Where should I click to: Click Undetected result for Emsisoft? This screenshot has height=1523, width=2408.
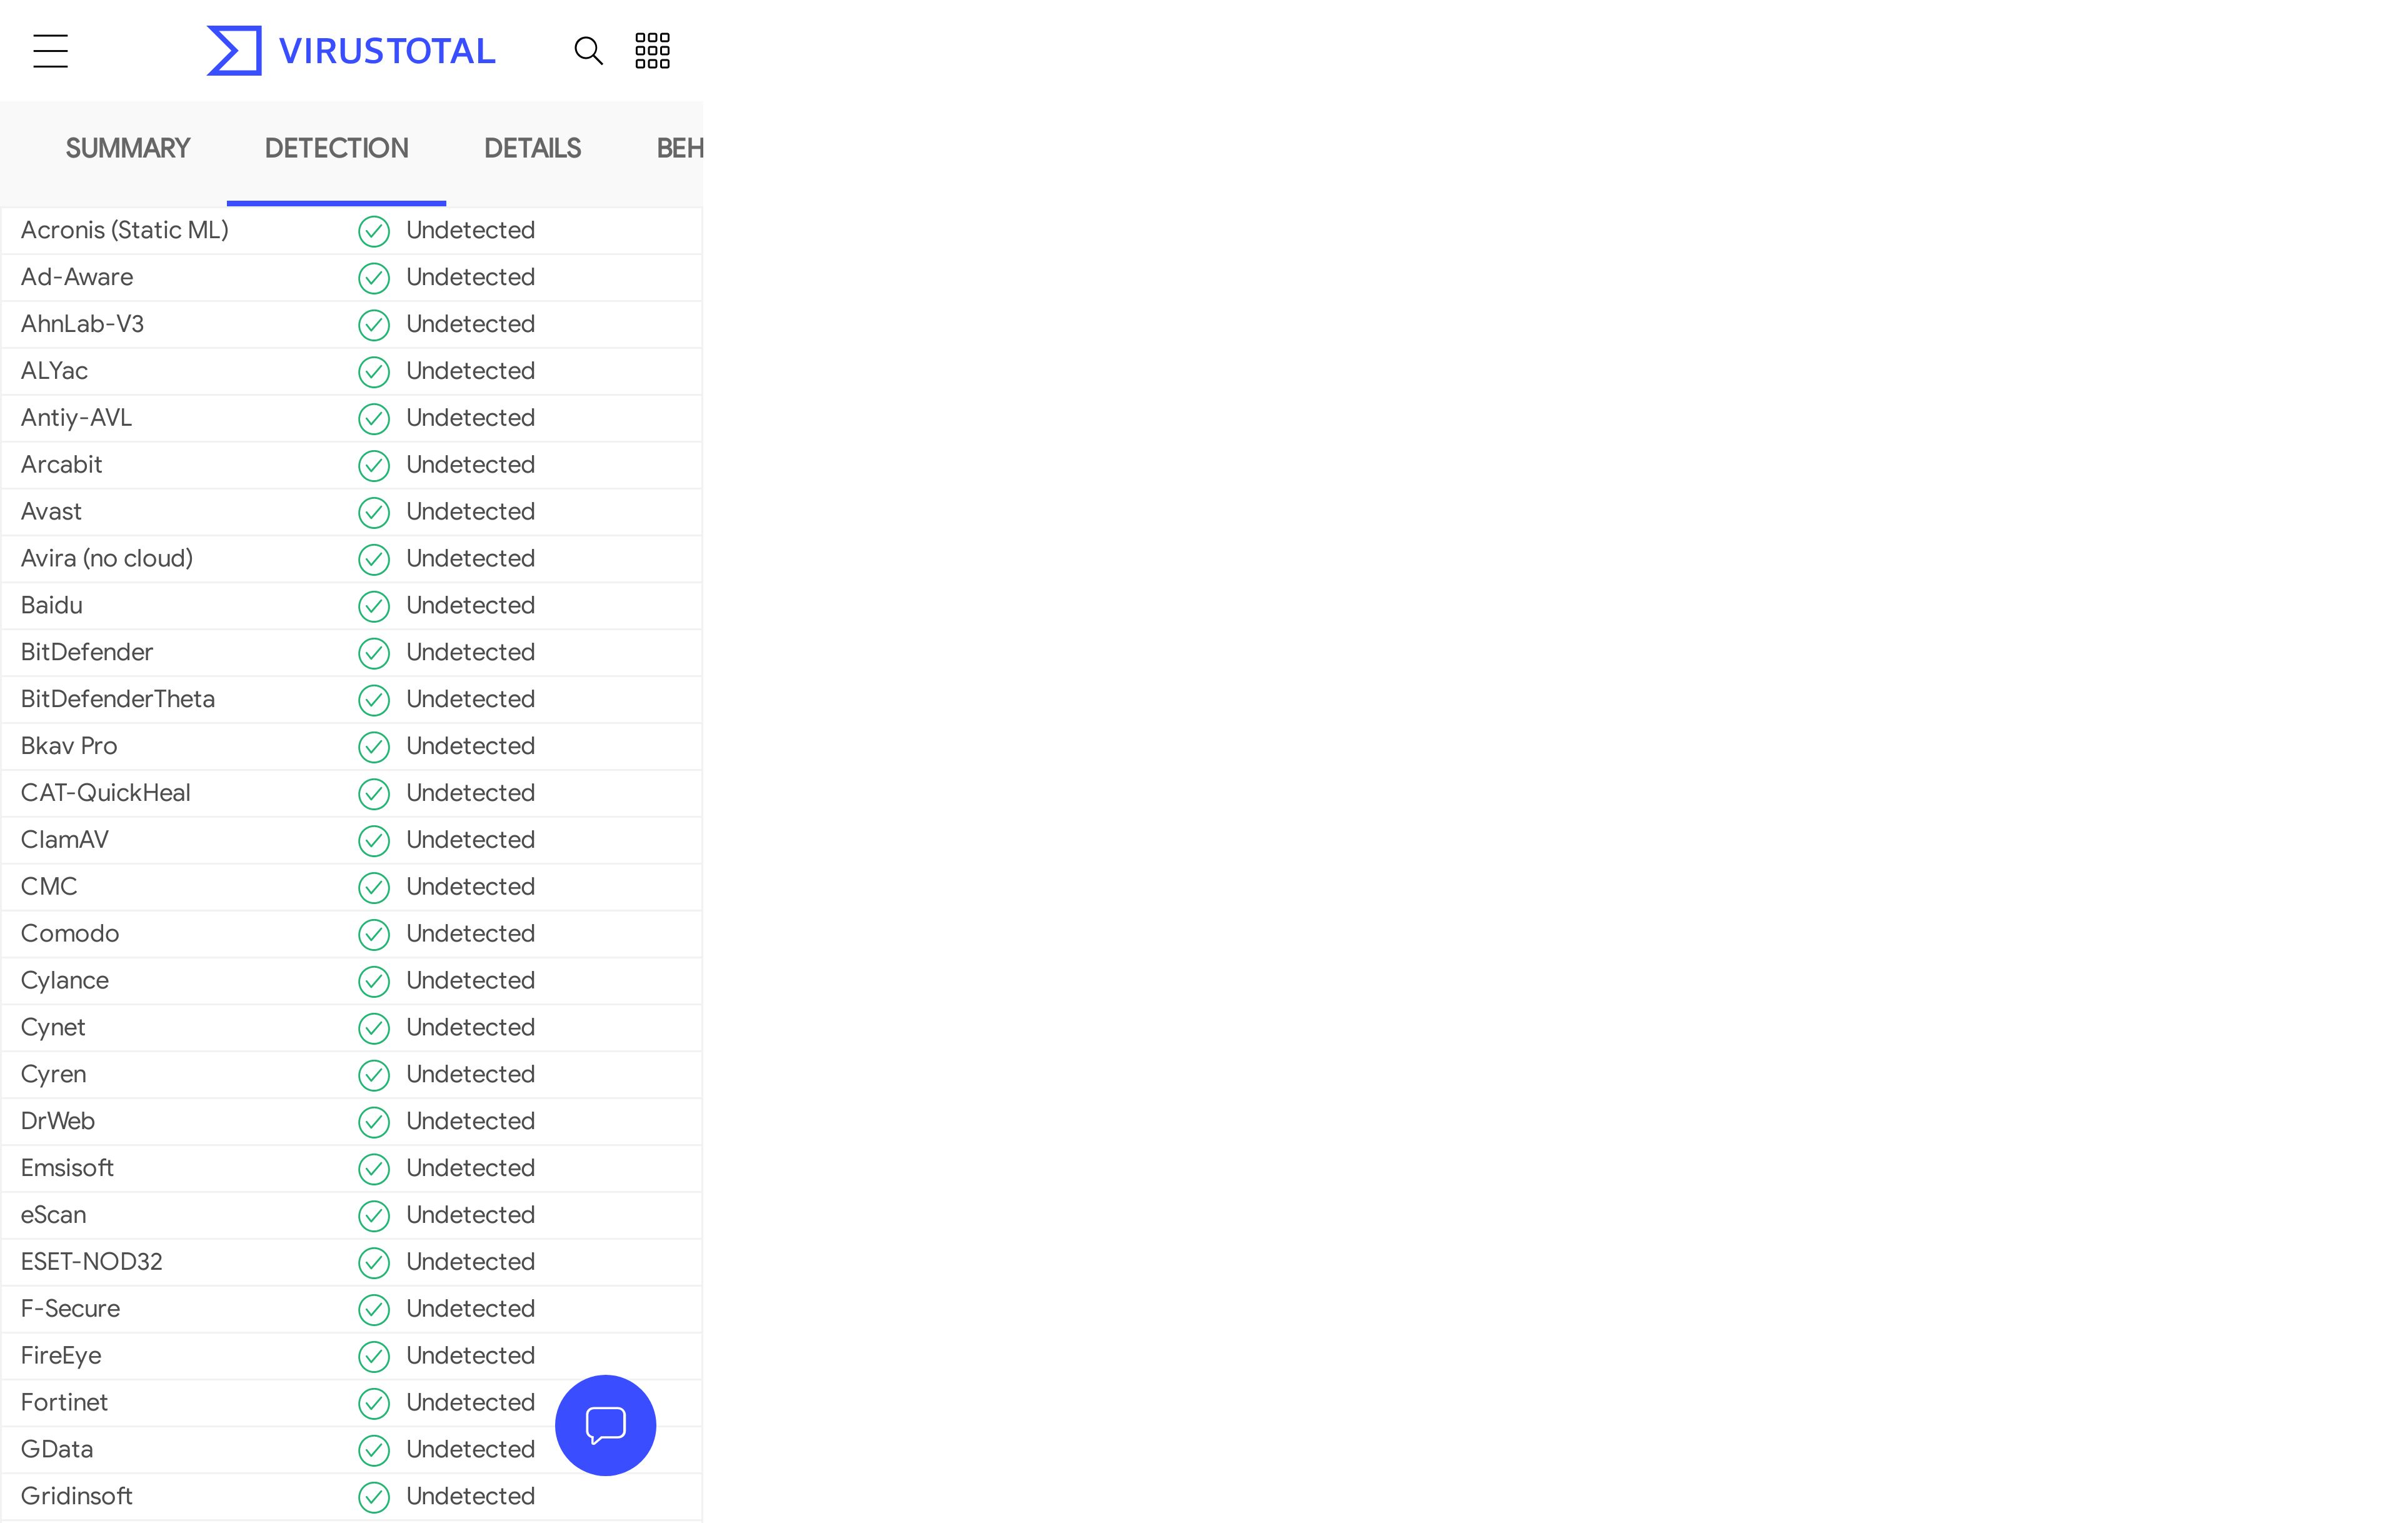tap(470, 1167)
